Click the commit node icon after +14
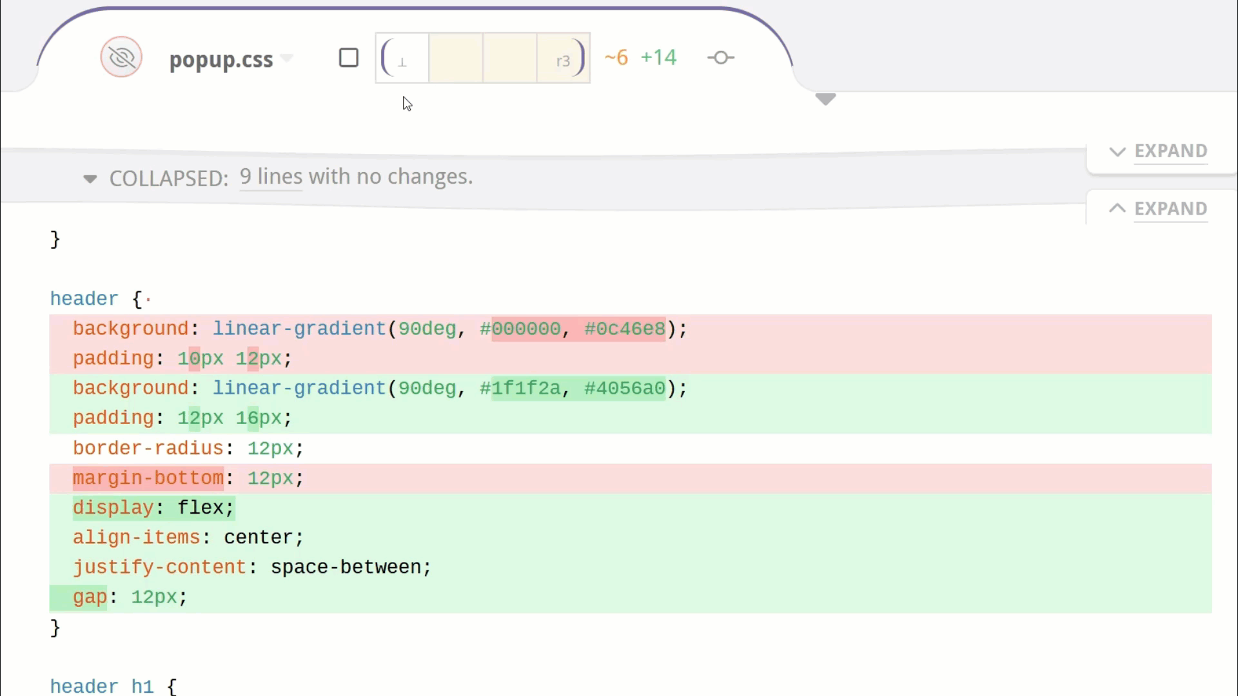1238x696 pixels. tap(720, 58)
